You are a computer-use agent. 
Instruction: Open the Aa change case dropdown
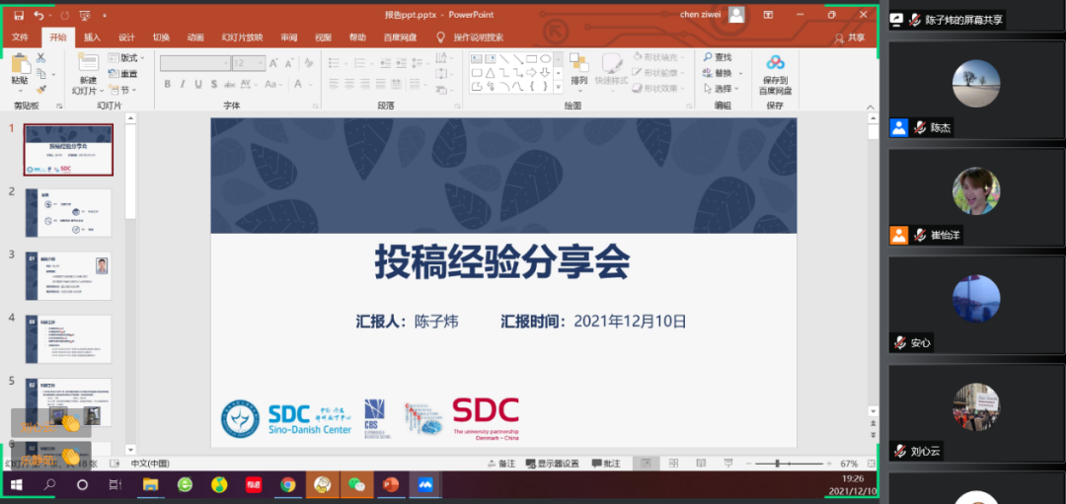273,84
